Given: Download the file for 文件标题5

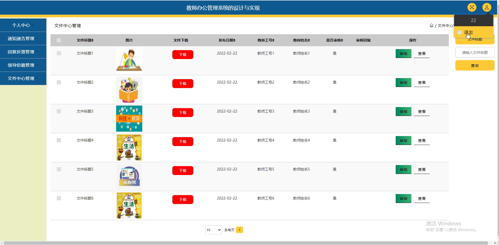Looking at the screenshot, I should click(183, 171).
